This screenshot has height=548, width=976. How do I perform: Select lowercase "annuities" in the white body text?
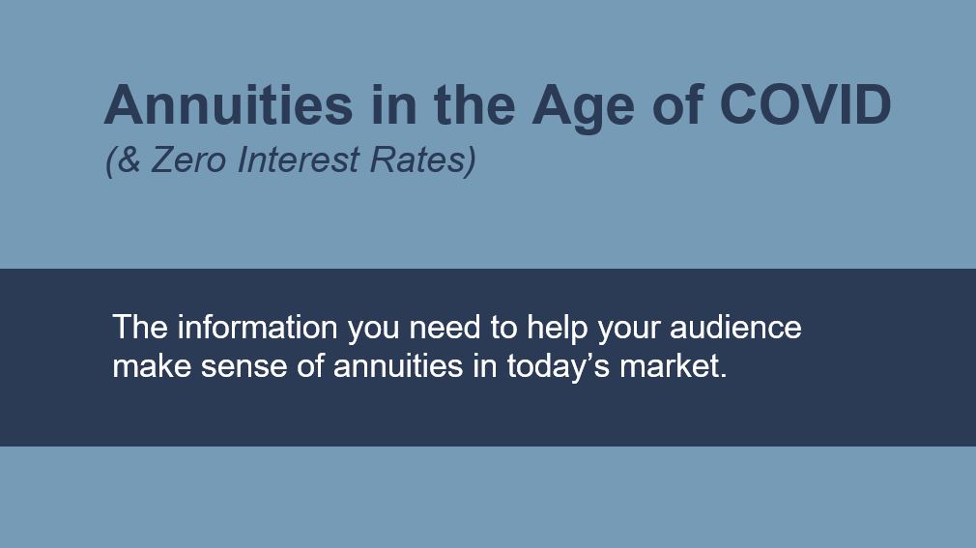(x=398, y=365)
